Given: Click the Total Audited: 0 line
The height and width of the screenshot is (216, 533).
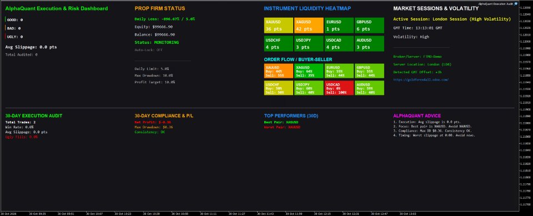Looking at the screenshot, I should tap(22, 55).
